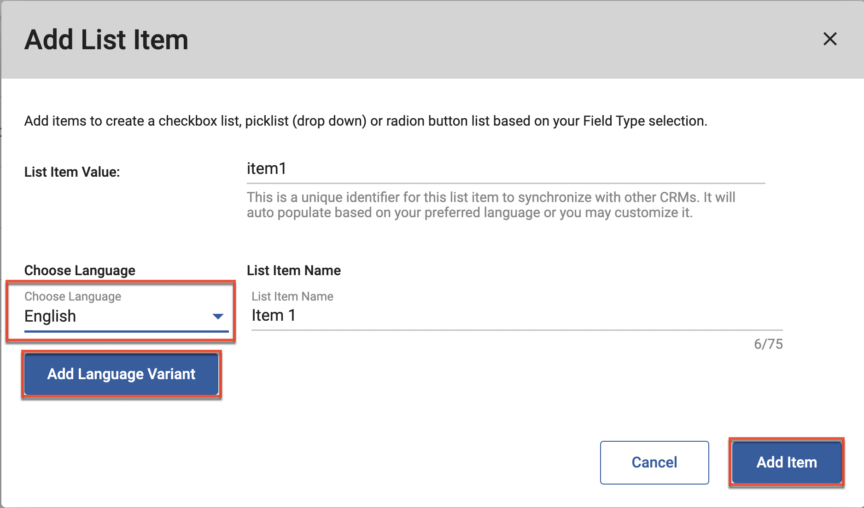The width and height of the screenshot is (864, 508).
Task: Click the unique identifier helper text
Action: click(490, 205)
